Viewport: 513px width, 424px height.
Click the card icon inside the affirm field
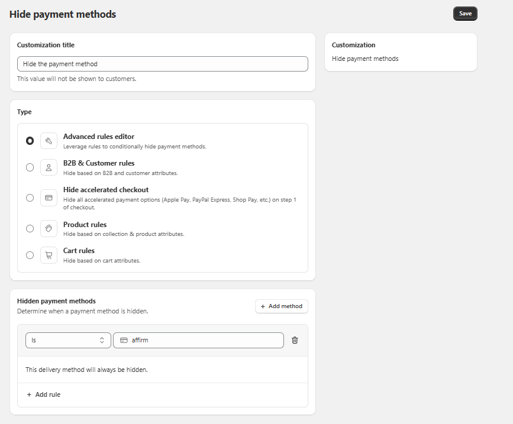click(124, 340)
